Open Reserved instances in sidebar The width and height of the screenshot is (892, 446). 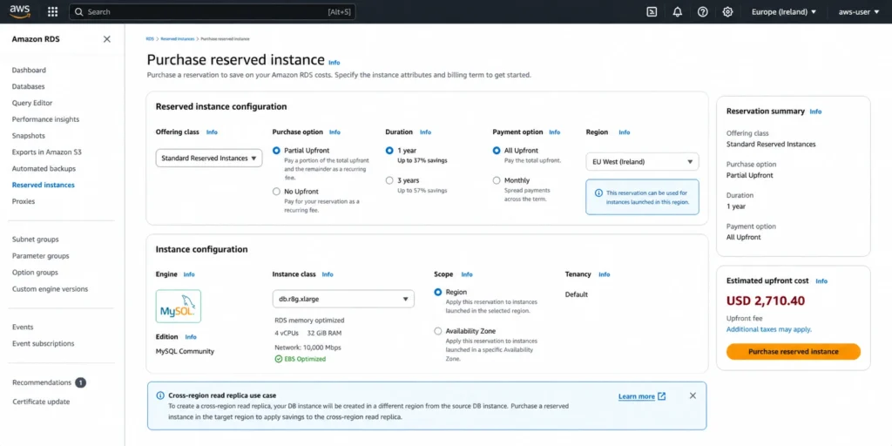point(44,185)
